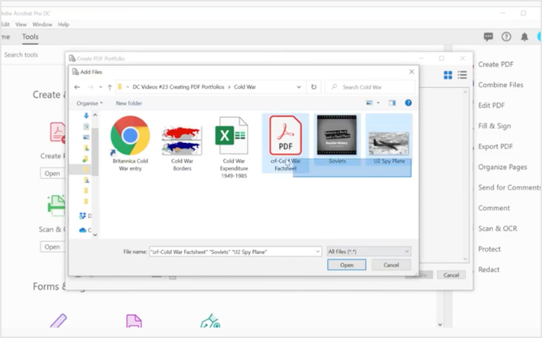
Task: Open Create PDF in right pane
Action: [496, 64]
